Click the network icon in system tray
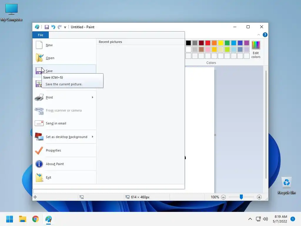Viewport: 301px width, 226px height. [258, 219]
